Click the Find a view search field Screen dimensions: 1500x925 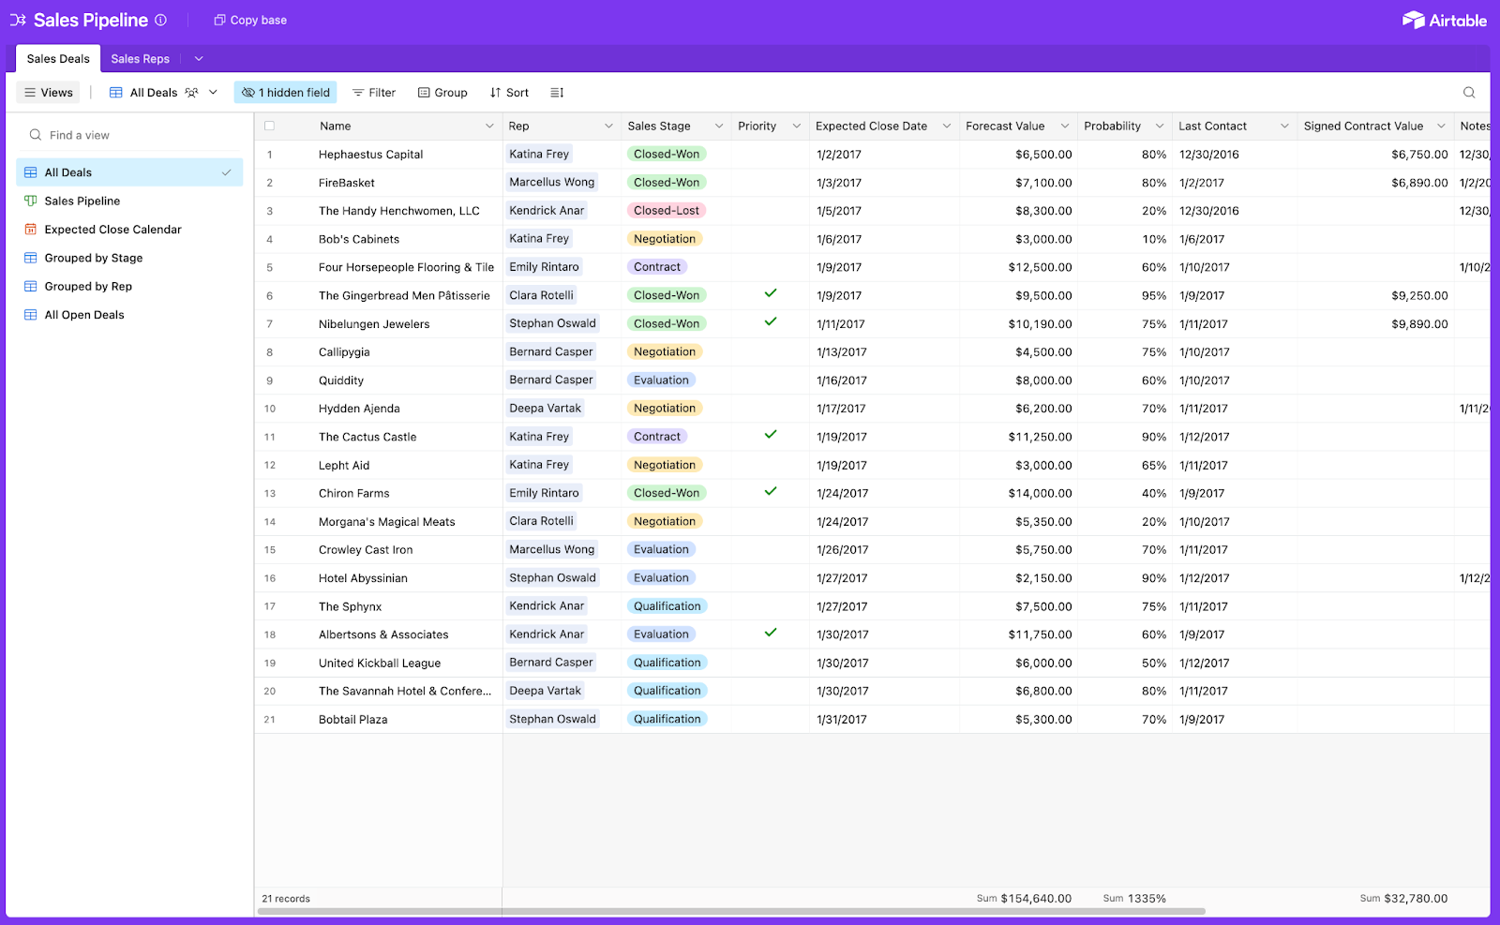(129, 135)
